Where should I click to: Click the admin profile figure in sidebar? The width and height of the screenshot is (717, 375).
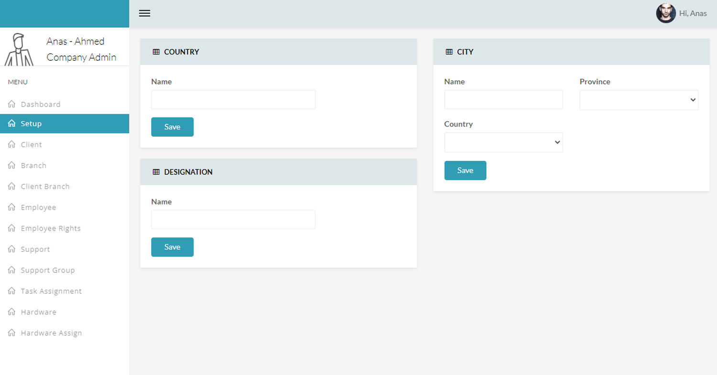(x=19, y=49)
